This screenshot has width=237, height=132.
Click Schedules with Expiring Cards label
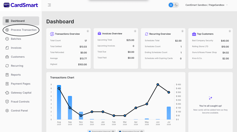(x=159, y=58)
